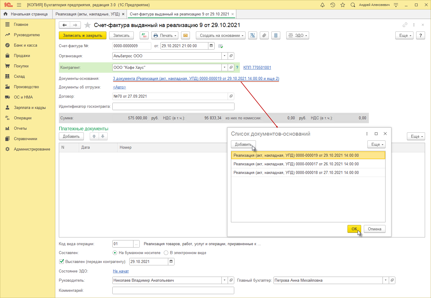Open Еще menu in basis documents dialog
The width and height of the screenshot is (431, 298).
pos(376,144)
